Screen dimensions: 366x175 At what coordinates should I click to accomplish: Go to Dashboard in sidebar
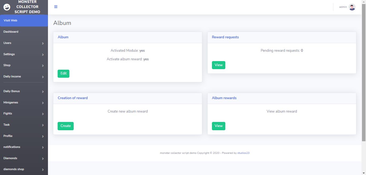point(24,32)
